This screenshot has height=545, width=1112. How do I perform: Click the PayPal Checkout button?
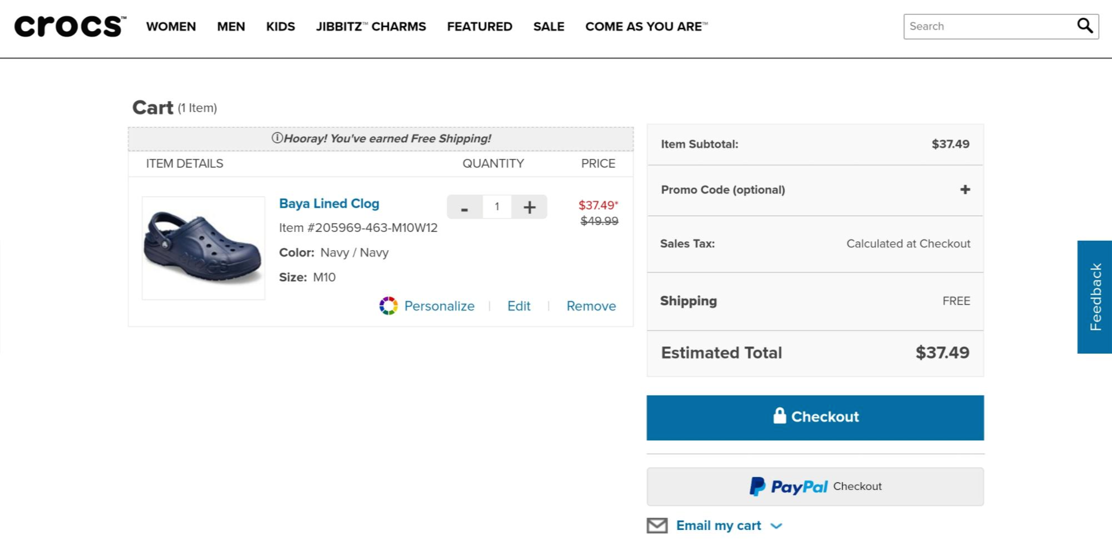tap(815, 487)
